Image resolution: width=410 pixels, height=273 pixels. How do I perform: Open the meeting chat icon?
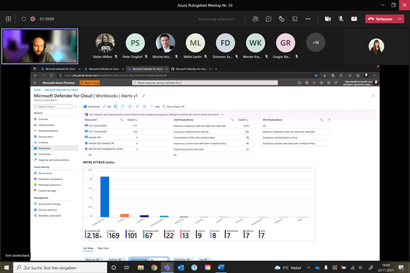point(268,19)
